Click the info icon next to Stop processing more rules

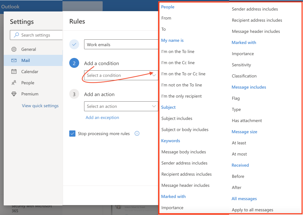pyautogui.click(x=137, y=134)
